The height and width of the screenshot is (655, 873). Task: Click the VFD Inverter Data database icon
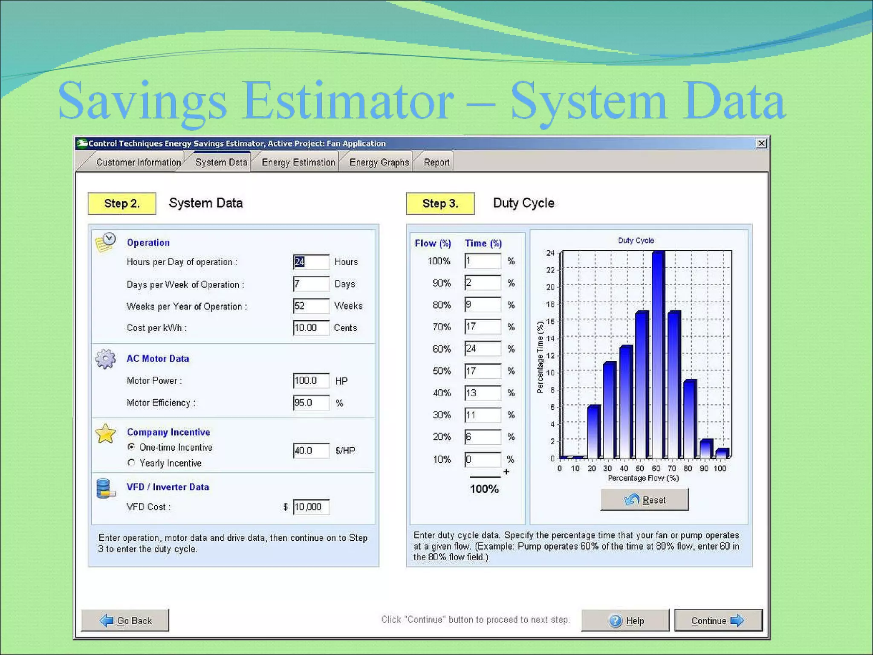[105, 488]
